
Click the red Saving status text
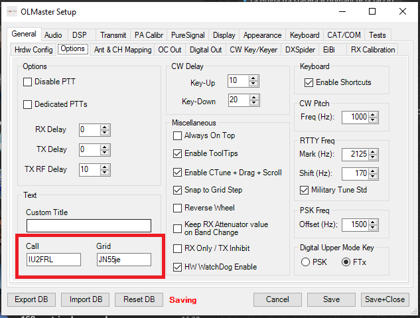[183, 300]
